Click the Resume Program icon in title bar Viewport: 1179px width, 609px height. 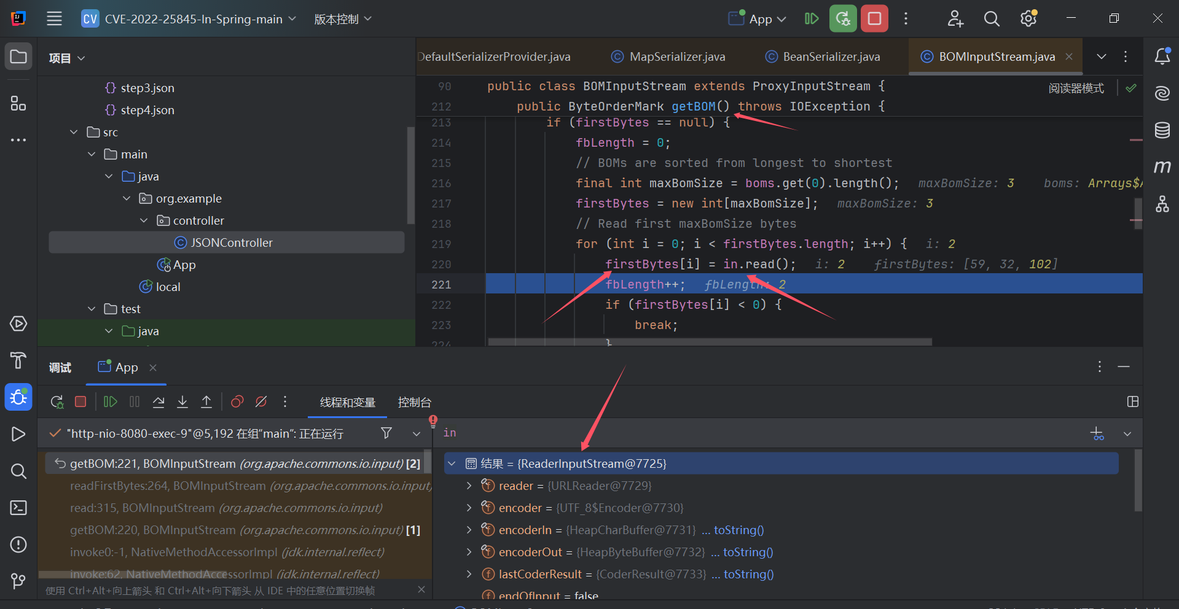[x=812, y=18]
